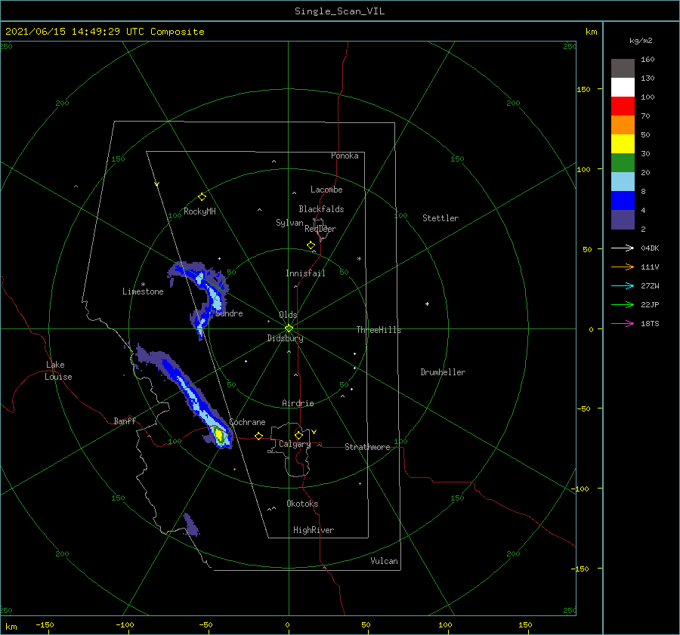This screenshot has width=680, height=635.
Task: Select the green 20-30 color swatch
Action: coord(623,162)
